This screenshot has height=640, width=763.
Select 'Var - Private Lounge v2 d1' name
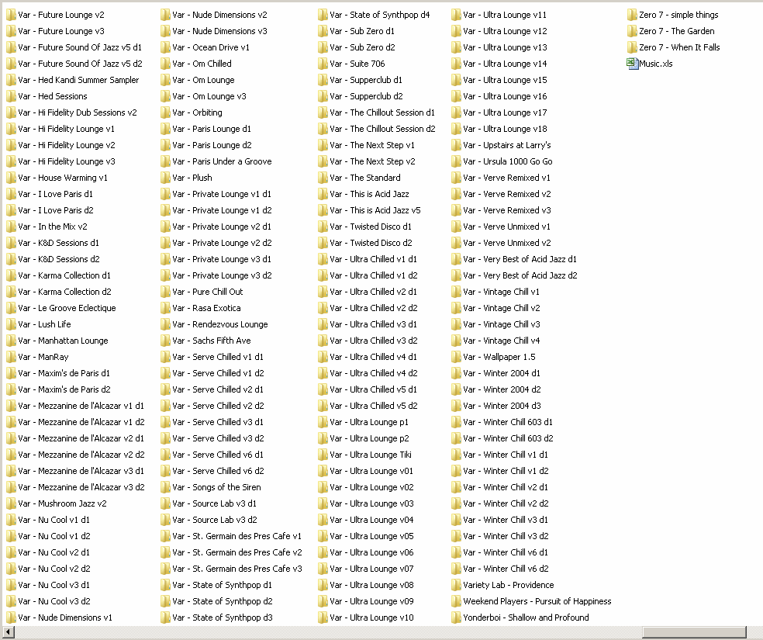point(222,227)
